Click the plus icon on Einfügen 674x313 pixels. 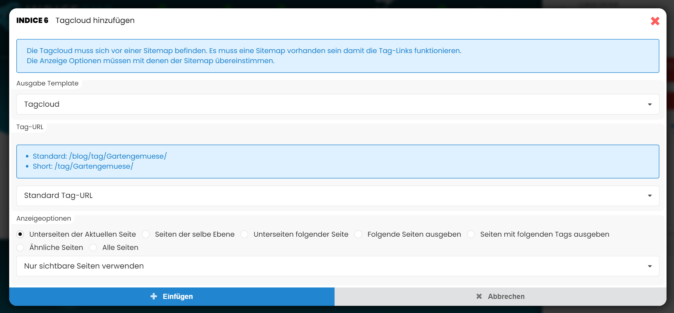point(154,296)
